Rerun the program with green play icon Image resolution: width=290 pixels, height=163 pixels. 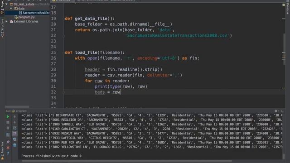(x=8, y=117)
